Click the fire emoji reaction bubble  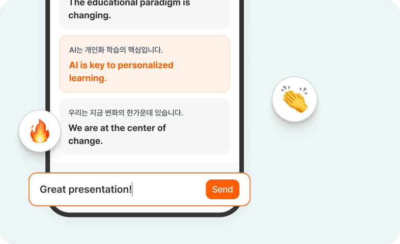click(x=40, y=131)
